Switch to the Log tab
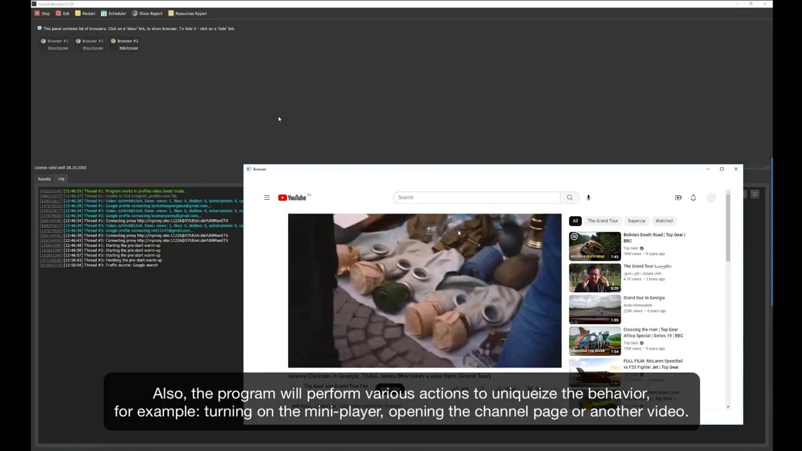802x451 pixels. [x=61, y=179]
